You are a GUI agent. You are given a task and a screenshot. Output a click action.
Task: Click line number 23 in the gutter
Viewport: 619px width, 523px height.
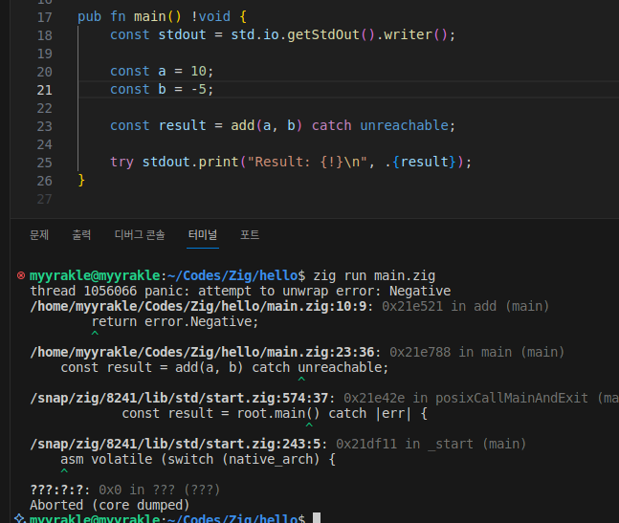(x=44, y=125)
